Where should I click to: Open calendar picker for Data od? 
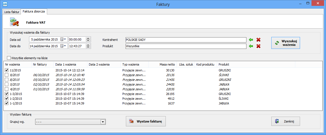click(x=63, y=40)
